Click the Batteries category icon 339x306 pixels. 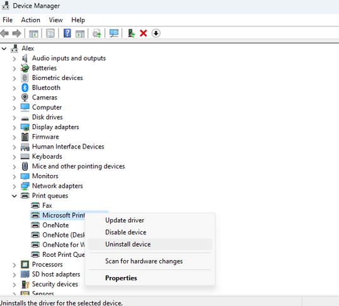click(25, 68)
